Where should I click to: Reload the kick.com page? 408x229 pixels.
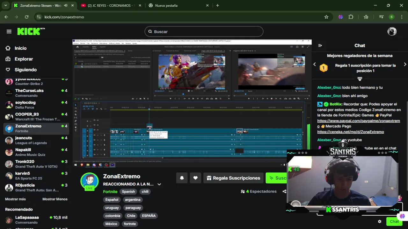click(26, 17)
